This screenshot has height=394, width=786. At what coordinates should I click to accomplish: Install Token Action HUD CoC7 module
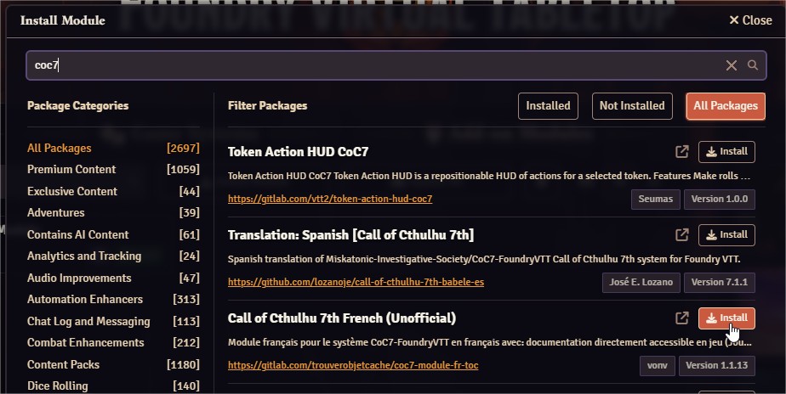click(x=726, y=152)
